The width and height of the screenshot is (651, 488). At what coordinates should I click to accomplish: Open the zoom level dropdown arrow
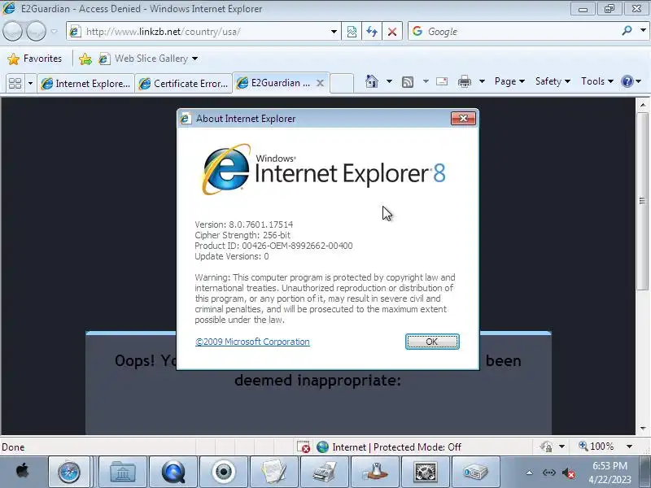tap(629, 447)
